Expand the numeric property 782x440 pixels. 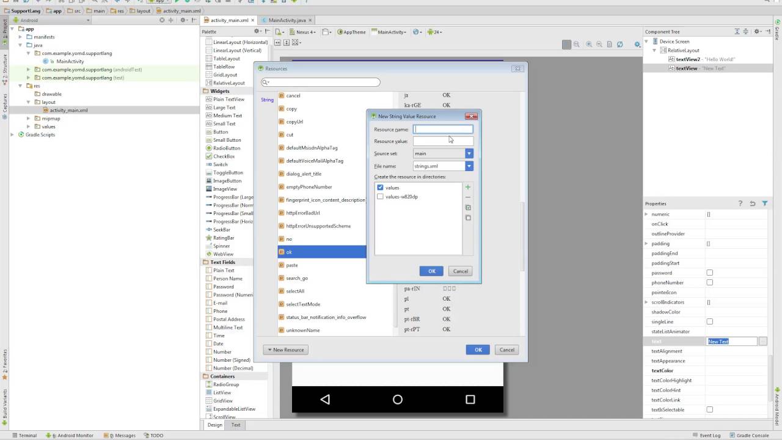pos(646,214)
